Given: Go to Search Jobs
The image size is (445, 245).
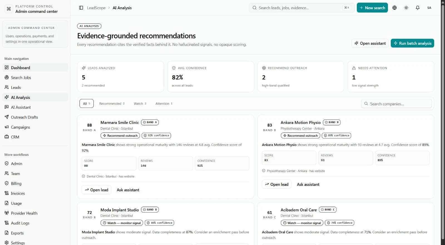Looking at the screenshot, I should pos(35,77).
